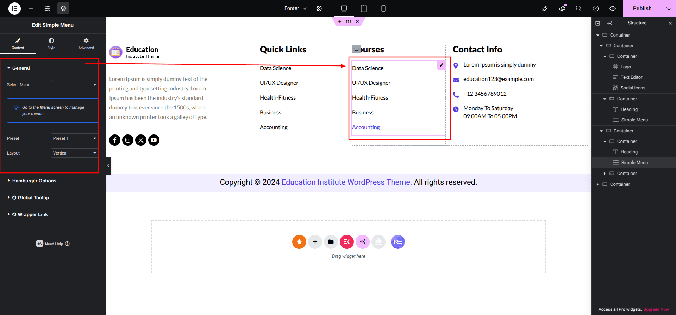Close the Structure panel
This screenshot has width=676, height=315.
click(670, 23)
